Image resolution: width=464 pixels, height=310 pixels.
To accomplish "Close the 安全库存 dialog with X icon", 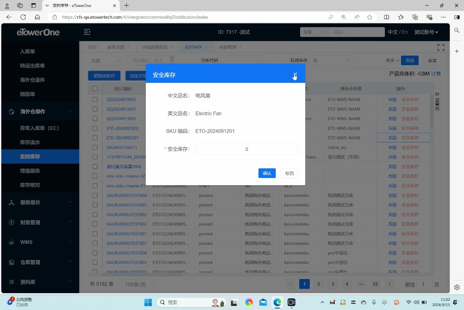I will coord(295,75).
